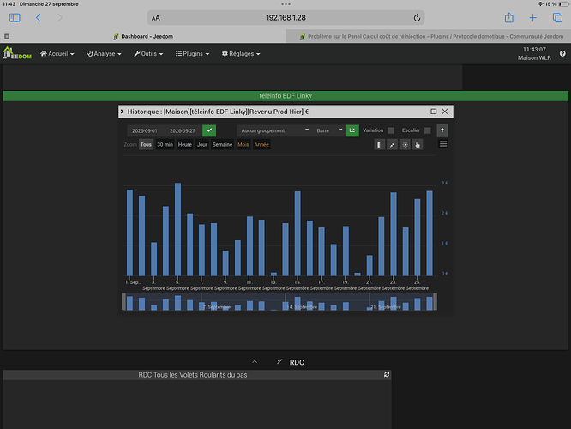Set zoom to Mois

pyautogui.click(x=243, y=145)
